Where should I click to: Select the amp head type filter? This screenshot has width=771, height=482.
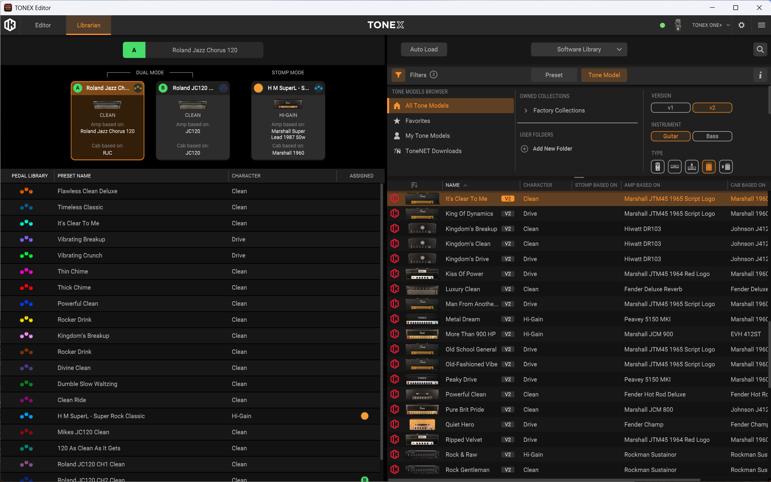click(675, 167)
